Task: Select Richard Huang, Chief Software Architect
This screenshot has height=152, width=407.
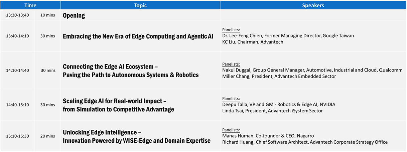Action: coord(305,142)
